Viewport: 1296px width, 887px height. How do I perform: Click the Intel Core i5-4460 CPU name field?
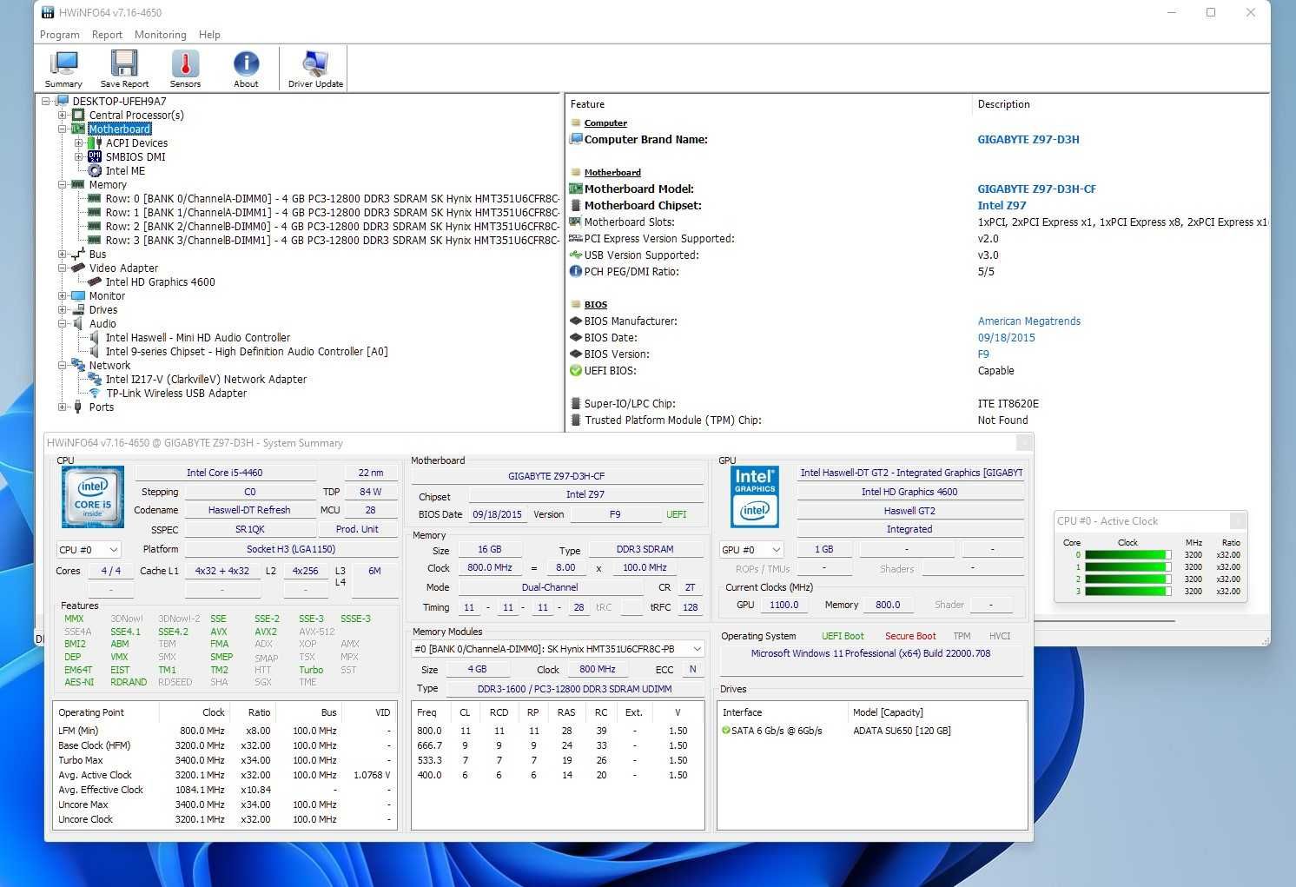(224, 473)
